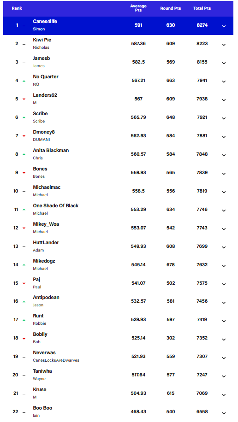Sort by the Total Pts column header

point(202,8)
